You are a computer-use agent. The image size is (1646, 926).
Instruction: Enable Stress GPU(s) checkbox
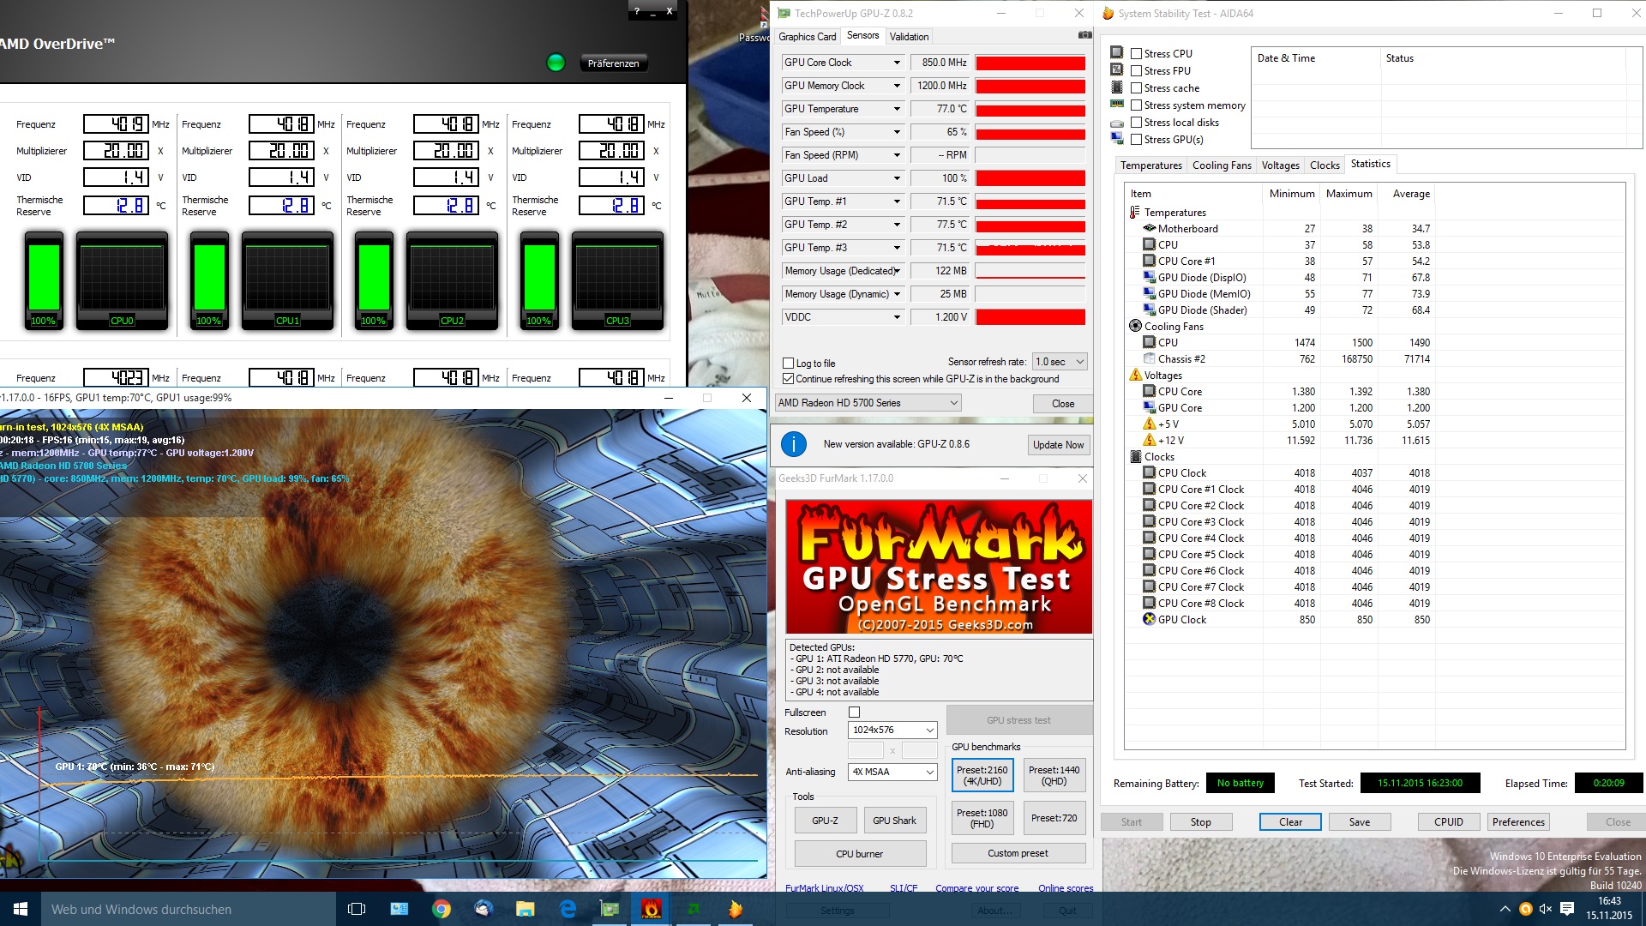point(1136,140)
